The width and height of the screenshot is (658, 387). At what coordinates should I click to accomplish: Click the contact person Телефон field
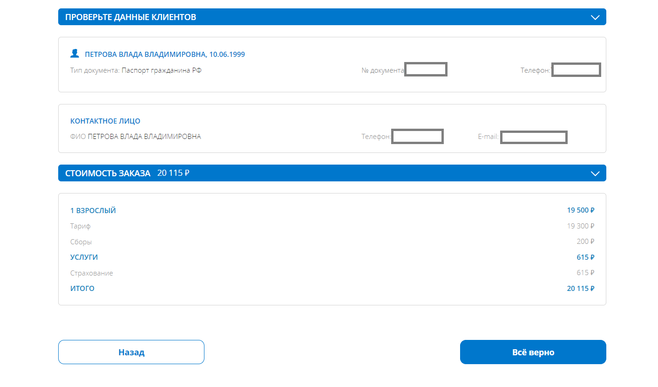(x=417, y=137)
